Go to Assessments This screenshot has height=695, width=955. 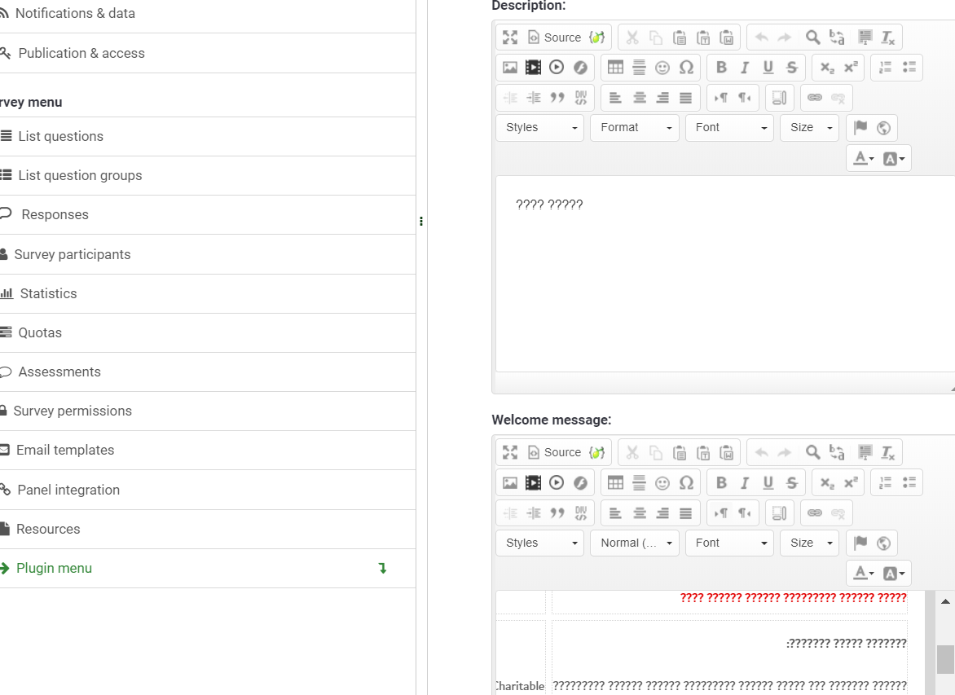click(208, 372)
